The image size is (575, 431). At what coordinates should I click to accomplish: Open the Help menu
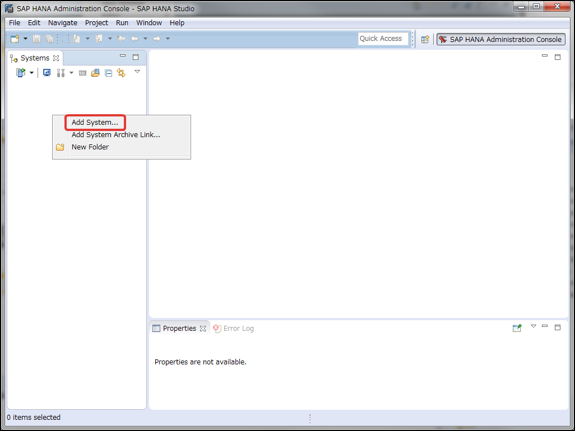[177, 23]
